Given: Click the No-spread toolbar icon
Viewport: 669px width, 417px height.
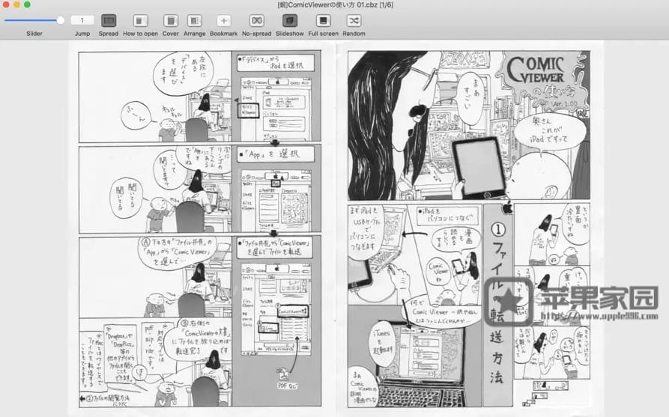Looking at the screenshot, I should (256, 20).
